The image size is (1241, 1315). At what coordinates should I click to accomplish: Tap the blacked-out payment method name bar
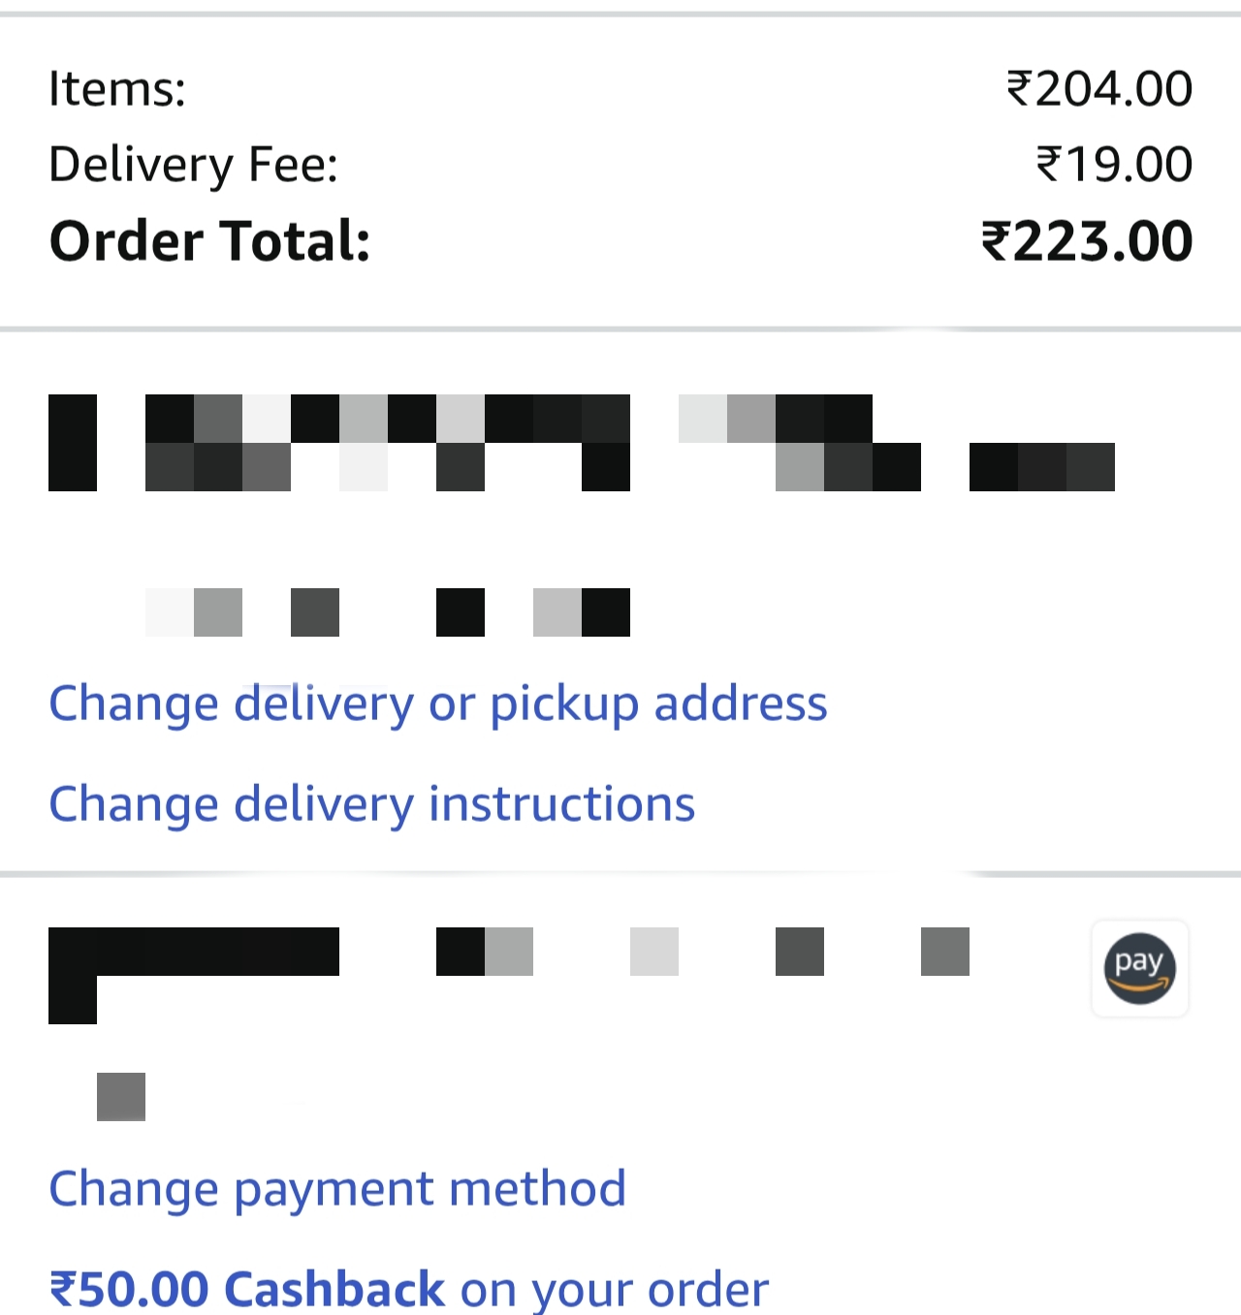tap(194, 952)
